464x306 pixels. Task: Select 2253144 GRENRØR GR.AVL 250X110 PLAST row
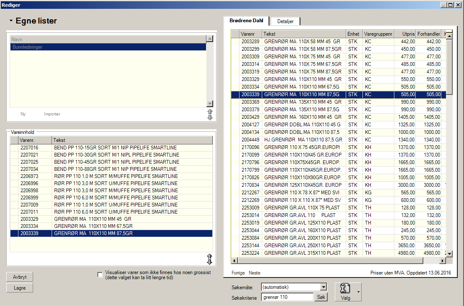[x=339, y=245]
